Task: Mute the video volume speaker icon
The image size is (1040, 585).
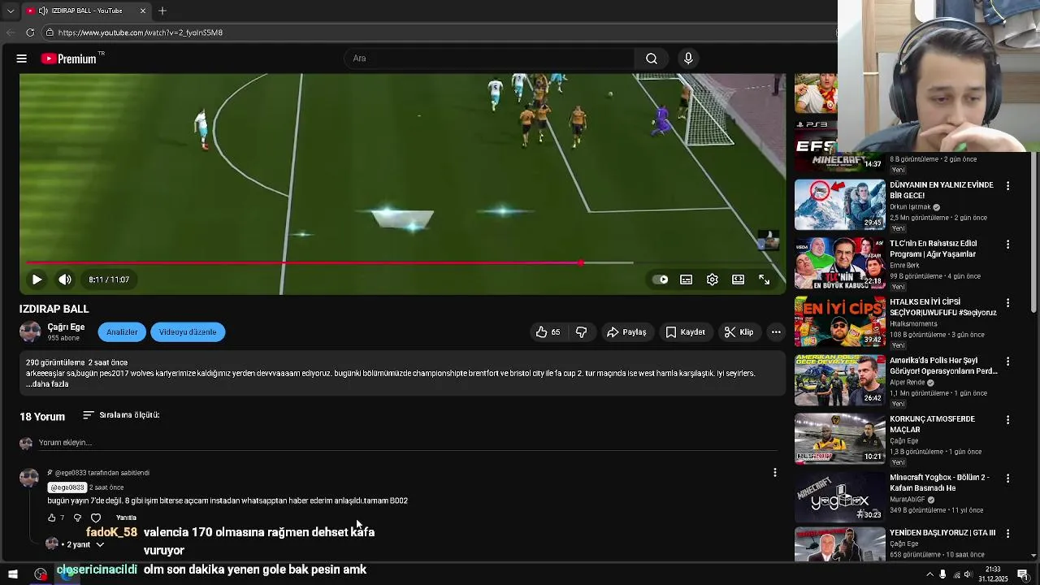Action: (65, 279)
